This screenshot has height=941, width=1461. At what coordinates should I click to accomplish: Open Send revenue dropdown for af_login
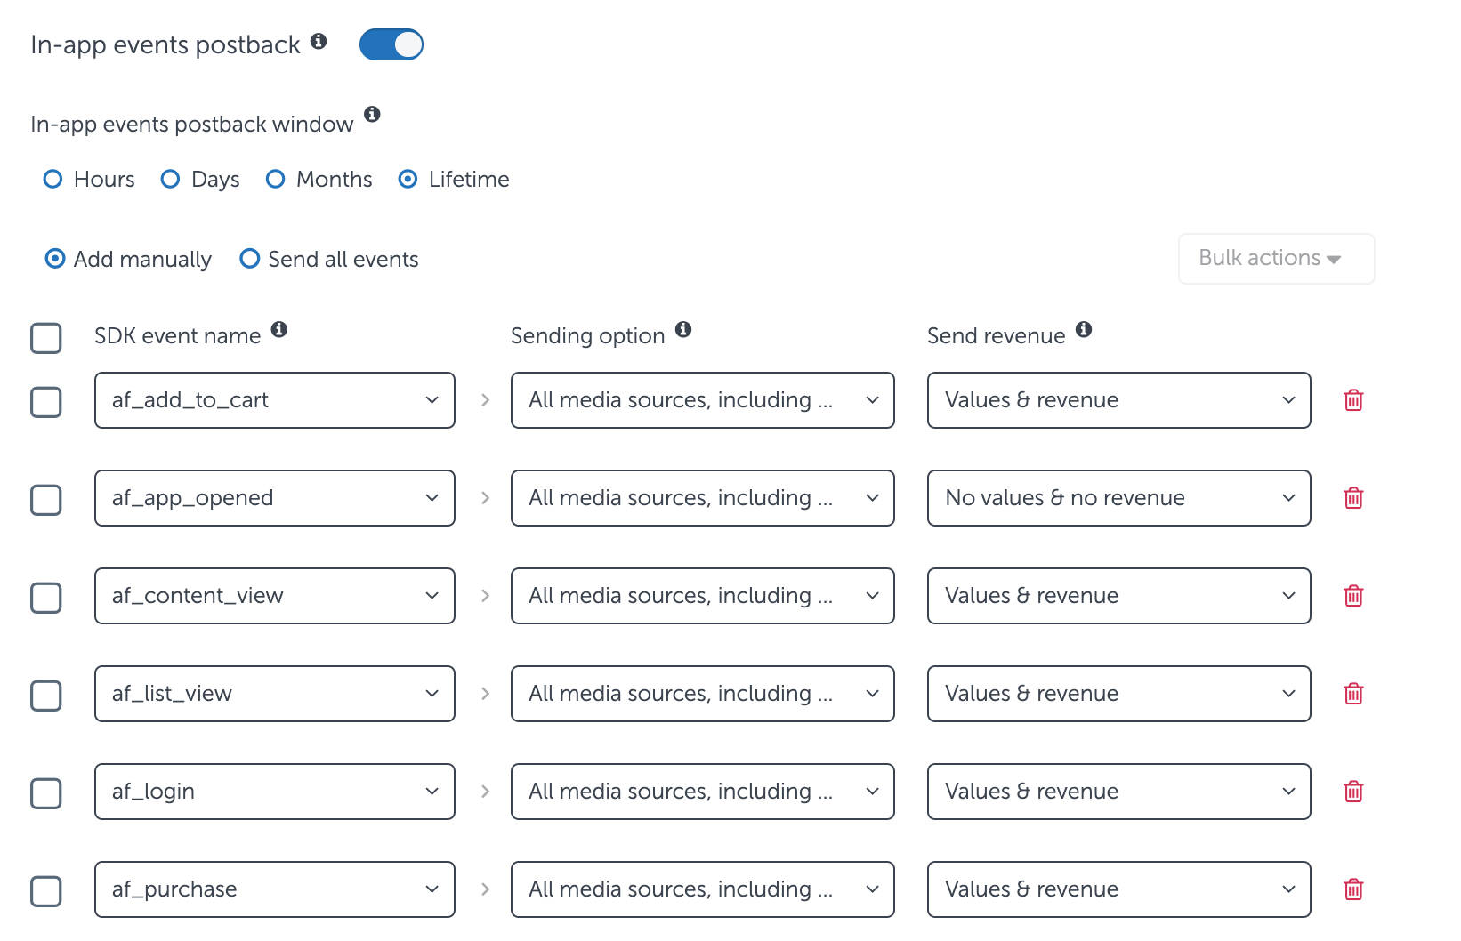click(1119, 792)
